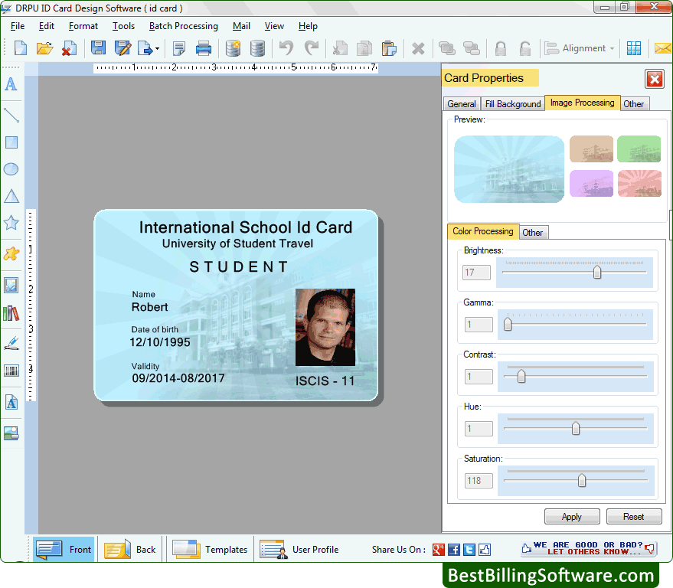Select the Triangle shape tool

11,197
